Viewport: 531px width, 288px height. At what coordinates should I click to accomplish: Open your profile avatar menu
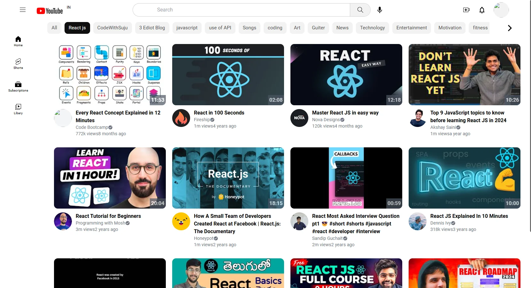(x=501, y=10)
